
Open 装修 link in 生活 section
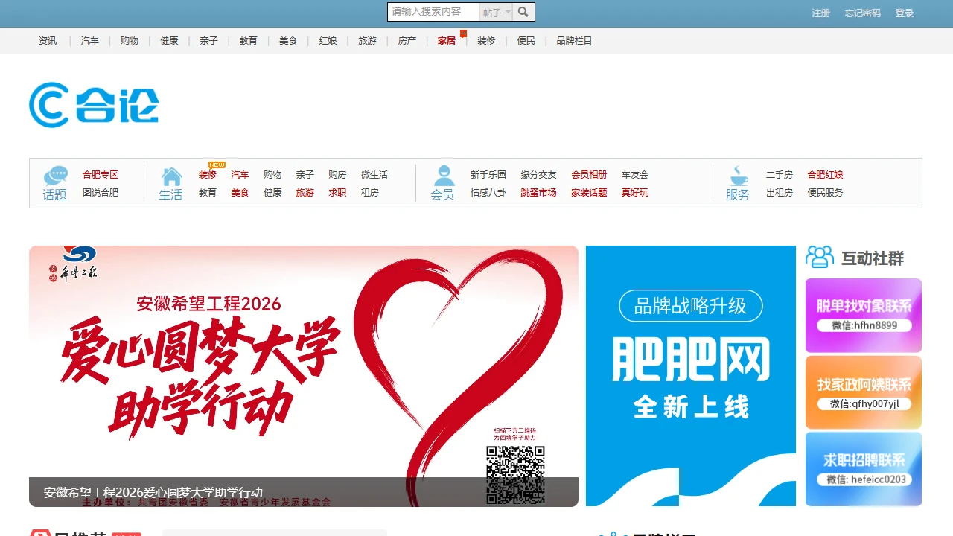coord(208,175)
